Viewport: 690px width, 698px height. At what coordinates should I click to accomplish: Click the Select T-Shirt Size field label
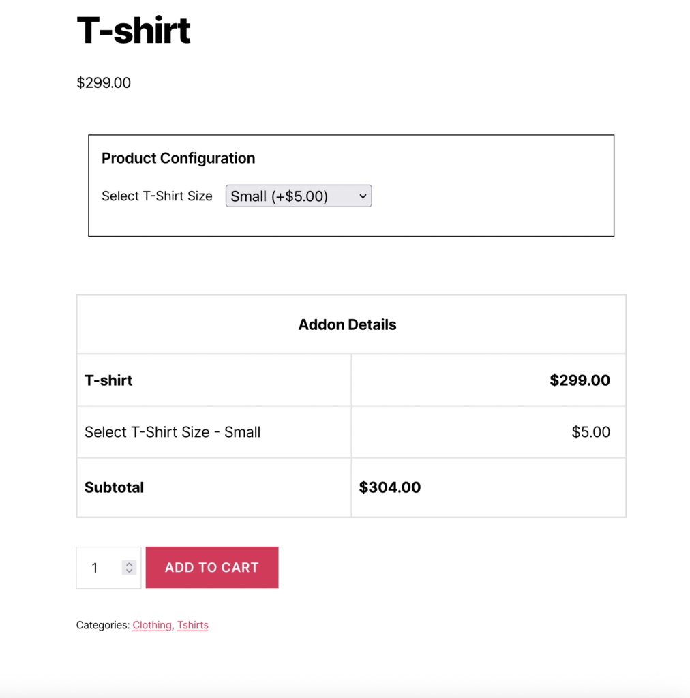[157, 196]
